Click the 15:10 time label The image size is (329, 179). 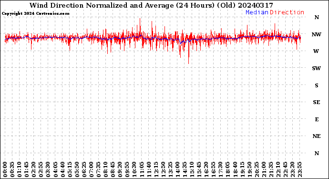pyautogui.click(x=192, y=169)
